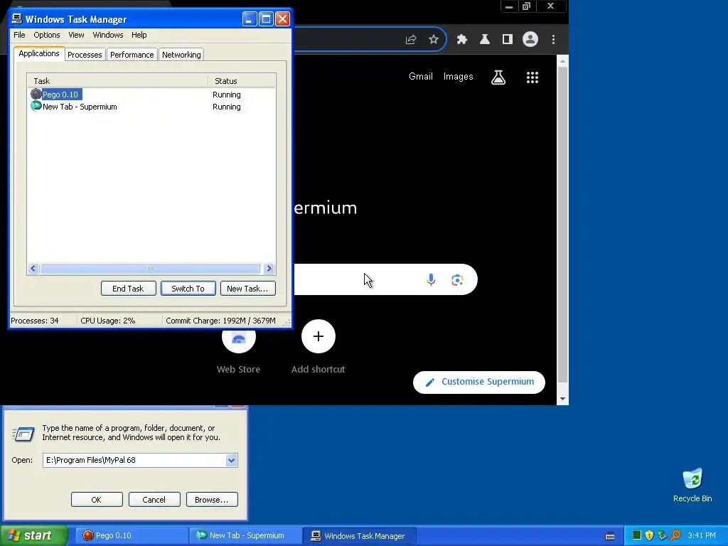Viewport: 728px width, 546px height.
Task: Click the share icon in Supermium toolbar
Action: pyautogui.click(x=411, y=40)
